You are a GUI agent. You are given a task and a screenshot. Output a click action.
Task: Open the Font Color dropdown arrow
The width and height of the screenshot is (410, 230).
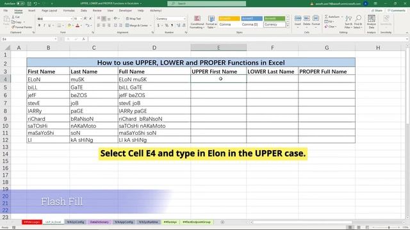click(x=81, y=26)
